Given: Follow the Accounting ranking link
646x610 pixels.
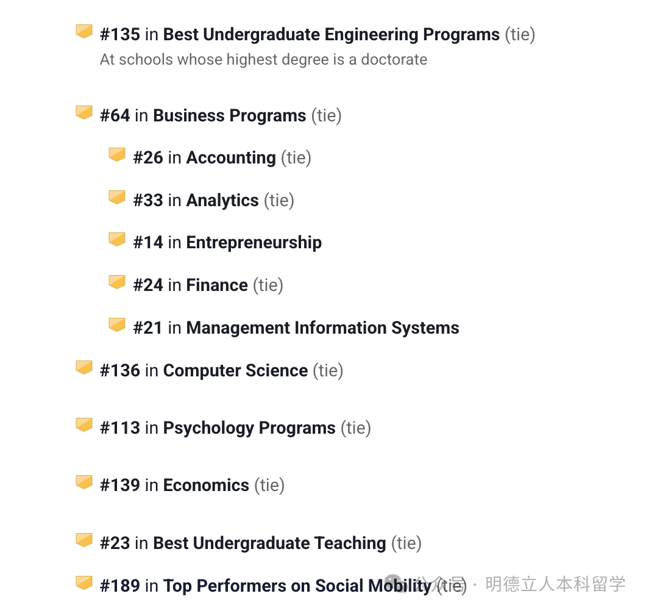Looking at the screenshot, I should 231,158.
